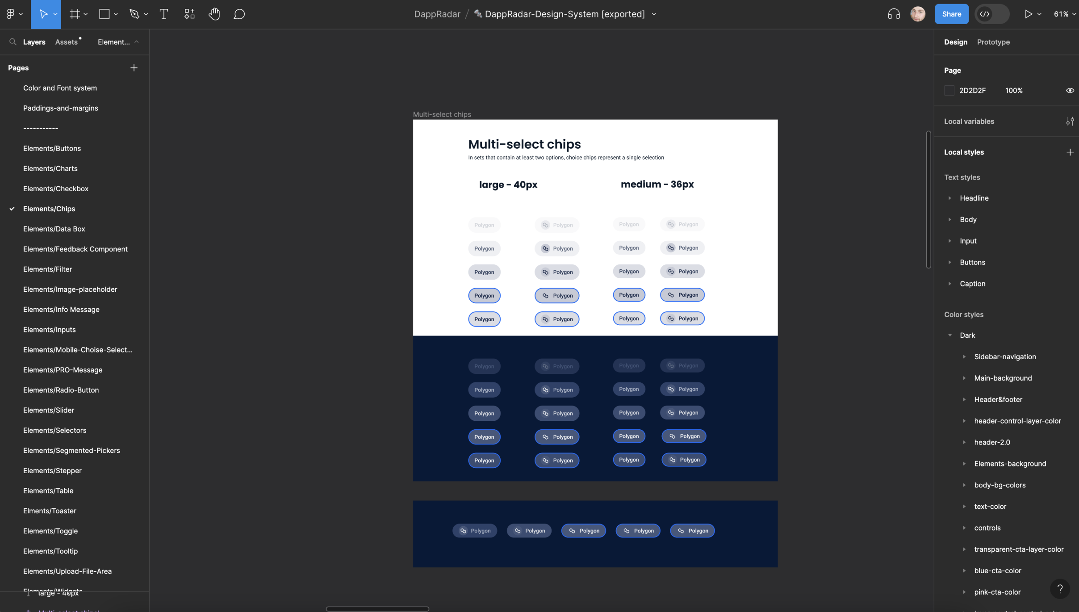Open the 61% zoom dropdown
Image resolution: width=1079 pixels, height=612 pixels.
[x=1065, y=14]
